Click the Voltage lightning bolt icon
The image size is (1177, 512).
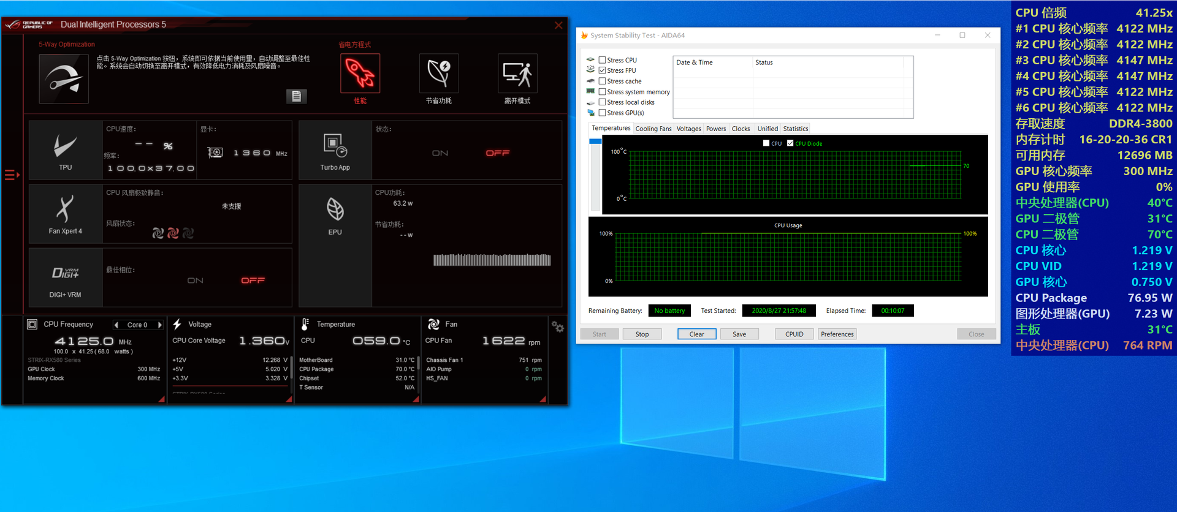(177, 324)
